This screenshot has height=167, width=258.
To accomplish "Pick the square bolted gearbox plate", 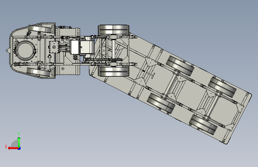I will click(x=54, y=47).
